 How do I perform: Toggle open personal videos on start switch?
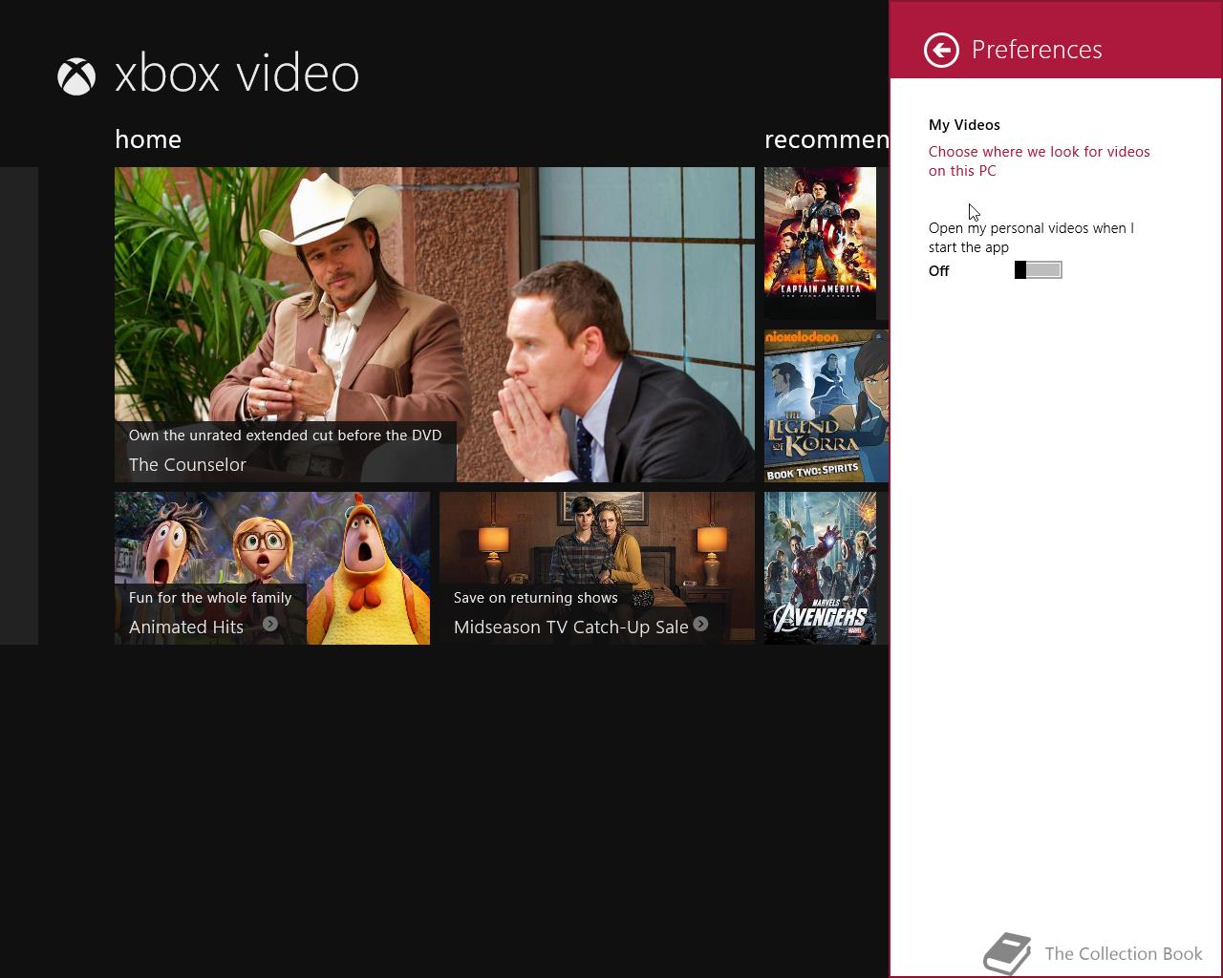[1038, 270]
